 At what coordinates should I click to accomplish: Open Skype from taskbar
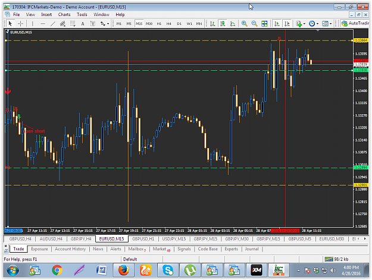tap(168, 270)
